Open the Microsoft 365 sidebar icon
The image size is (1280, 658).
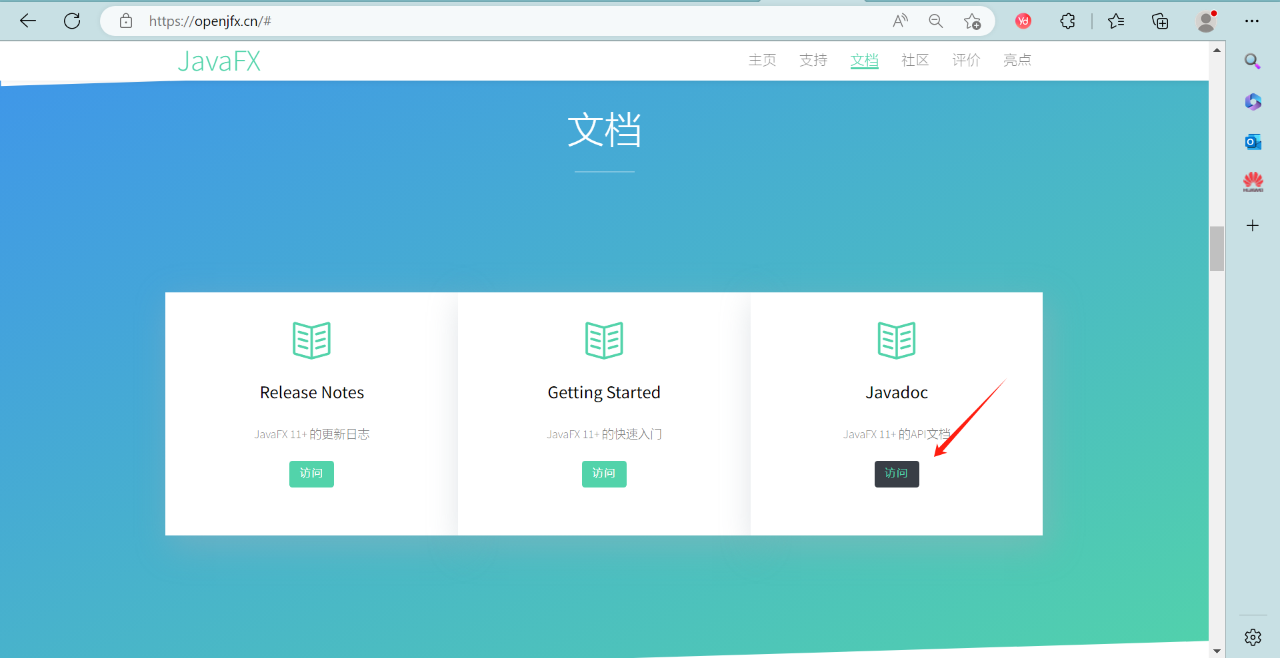[x=1253, y=101]
